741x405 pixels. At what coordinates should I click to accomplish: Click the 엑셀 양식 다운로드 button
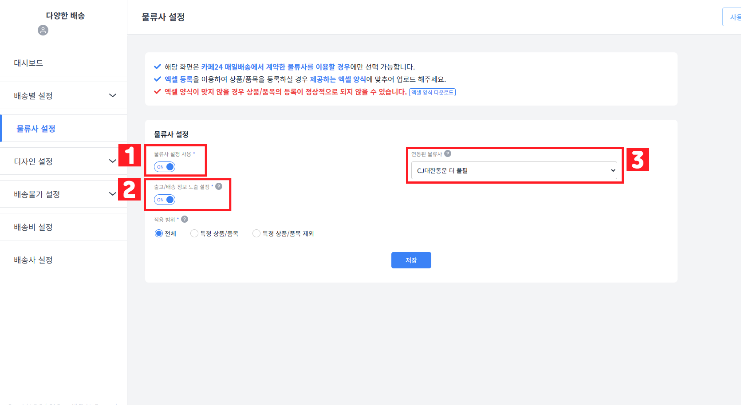tap(432, 92)
